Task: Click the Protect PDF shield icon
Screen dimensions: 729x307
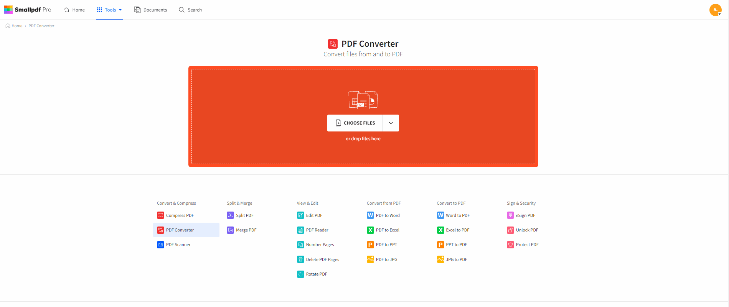Action: 510,245
